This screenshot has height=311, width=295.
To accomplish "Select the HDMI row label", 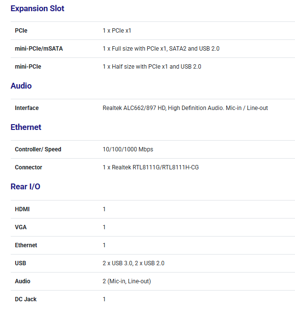I will (x=22, y=209).
